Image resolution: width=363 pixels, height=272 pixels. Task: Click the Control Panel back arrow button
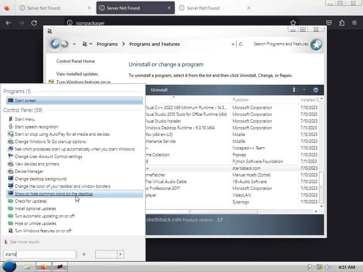pyautogui.click(x=55, y=44)
